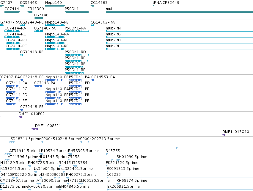Image resolution: width=253 pixels, height=191 pixels.
Task: Click feature 105235
Action: pos(180,178)
